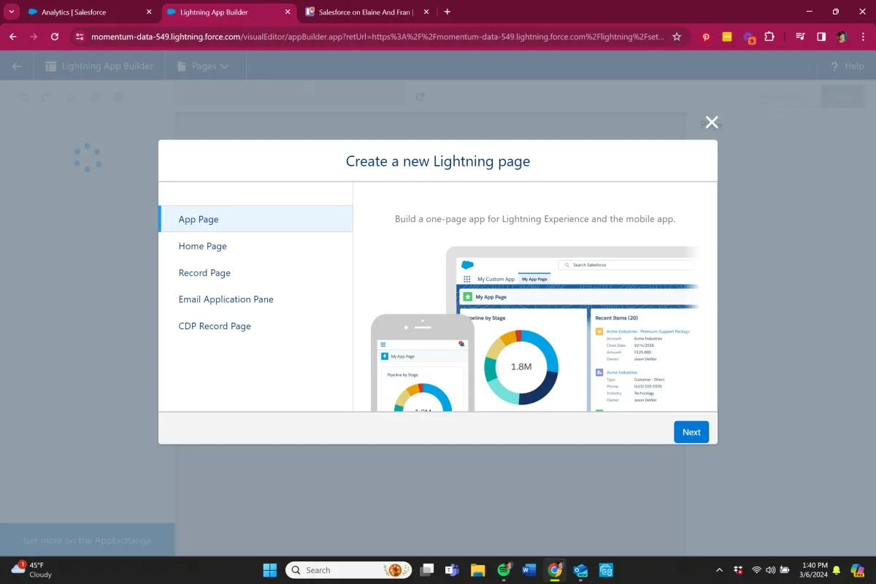Open Wi-Fi network settings
The image size is (876, 584).
[756, 570]
